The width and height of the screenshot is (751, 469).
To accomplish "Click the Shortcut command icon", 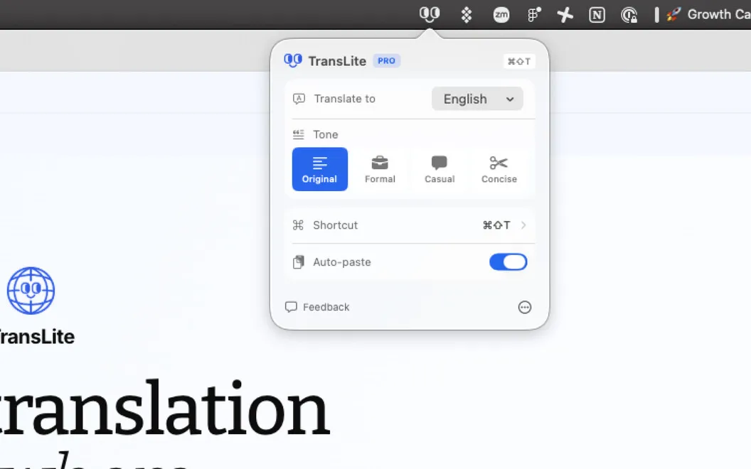I will pos(298,225).
